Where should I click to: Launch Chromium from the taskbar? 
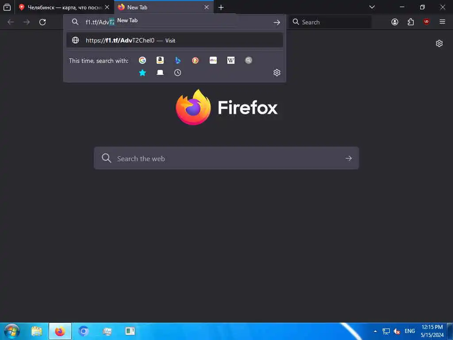pos(84,331)
